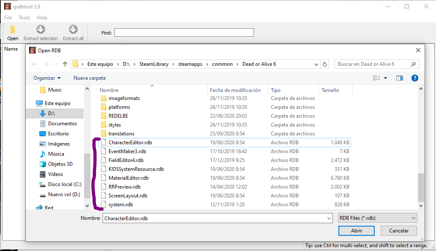Select ScreenLayout.rdb file
This screenshot has height=251, width=436.
pos(128,196)
